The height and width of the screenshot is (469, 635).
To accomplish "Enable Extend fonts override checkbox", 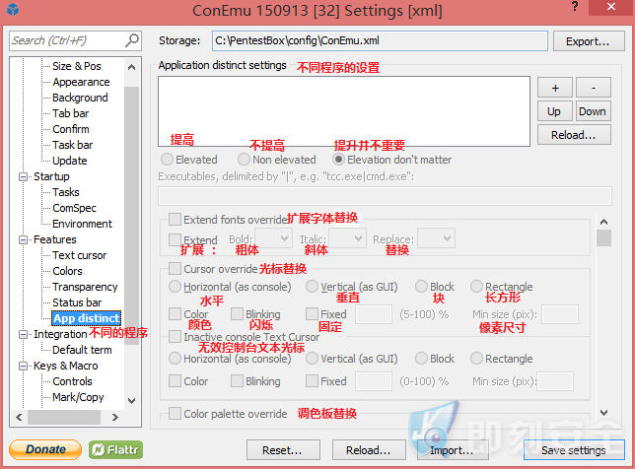I will (175, 220).
